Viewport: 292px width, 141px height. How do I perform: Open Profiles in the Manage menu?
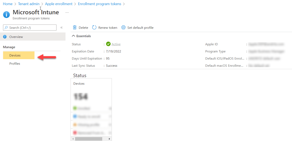15,64
